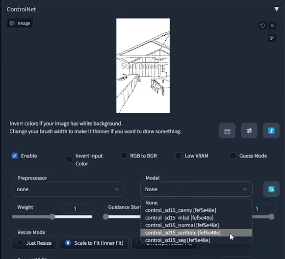Open the Preprocessor dropdown
The height and width of the screenshot is (259, 285).
pos(68,189)
